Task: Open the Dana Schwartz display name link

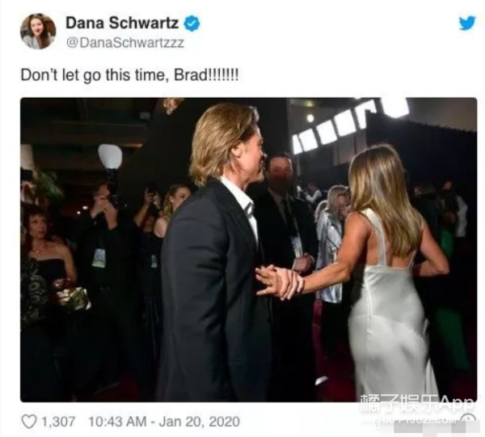Action: click(x=122, y=23)
